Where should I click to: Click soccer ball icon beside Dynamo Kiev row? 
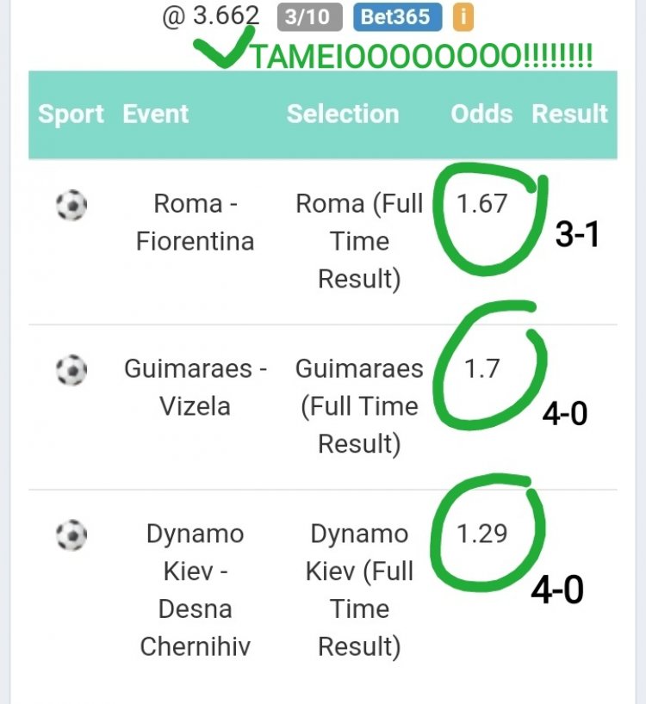coord(71,534)
